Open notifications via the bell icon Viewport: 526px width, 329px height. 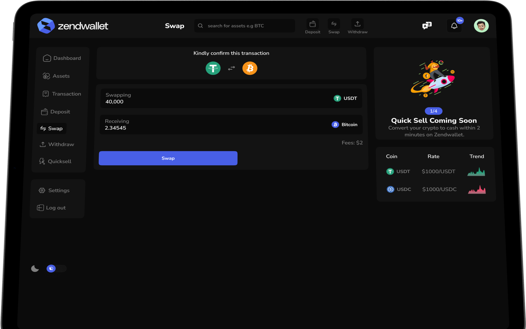pos(454,25)
